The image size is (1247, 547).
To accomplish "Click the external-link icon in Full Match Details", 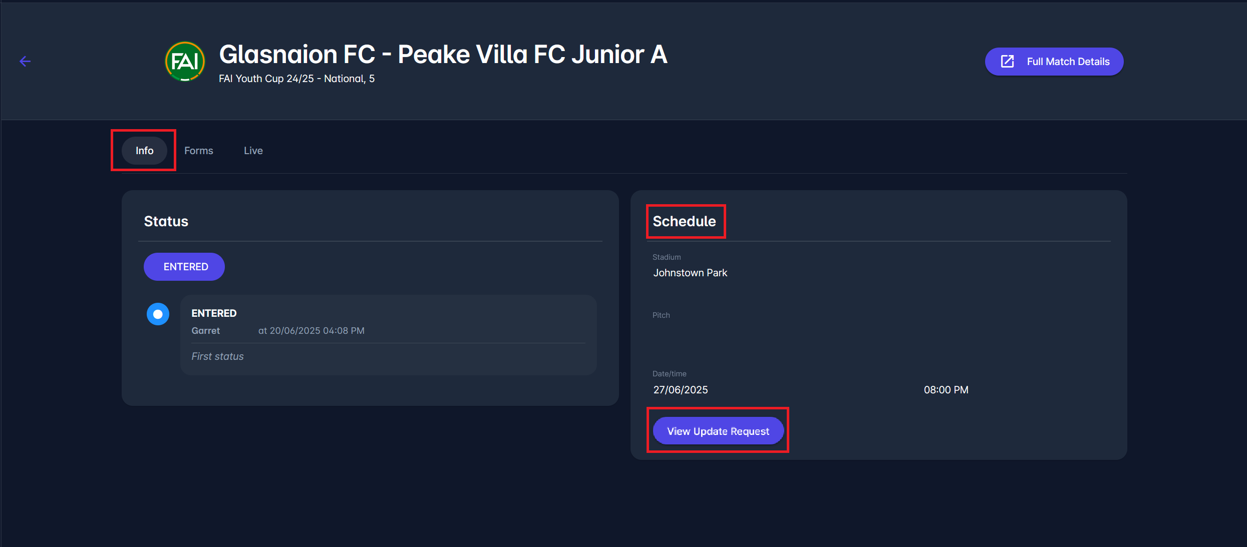I will tap(1007, 62).
